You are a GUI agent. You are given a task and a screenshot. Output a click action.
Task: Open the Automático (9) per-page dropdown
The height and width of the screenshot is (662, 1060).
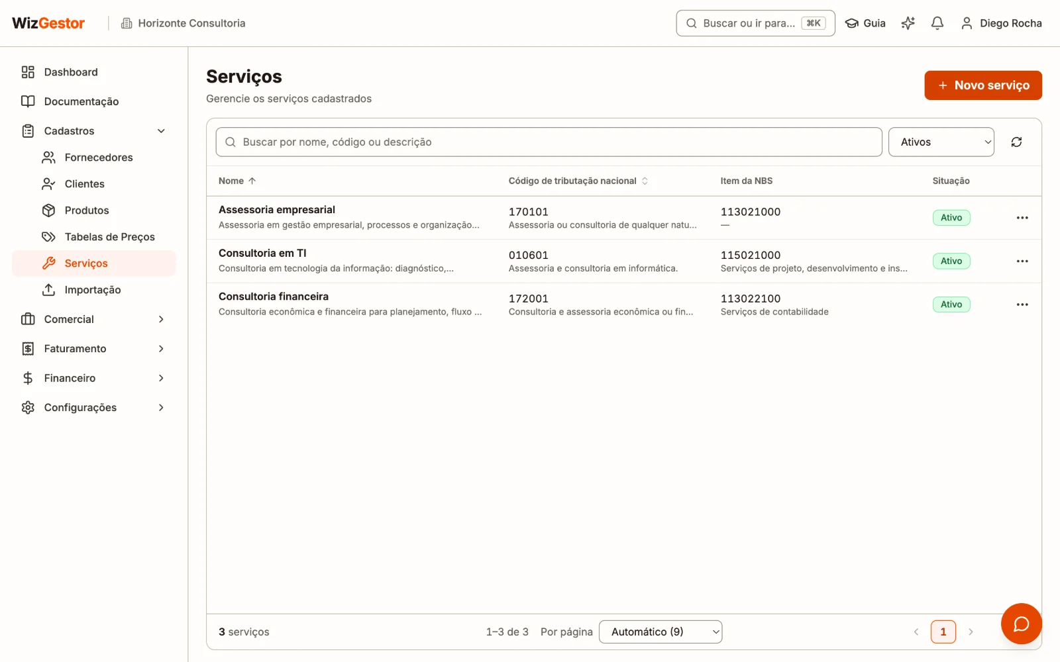click(661, 632)
